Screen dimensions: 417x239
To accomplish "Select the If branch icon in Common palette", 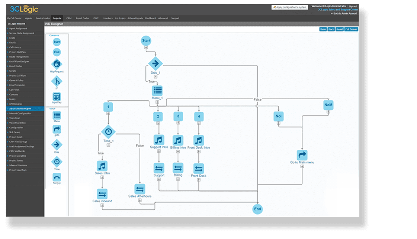I will 57,81.
